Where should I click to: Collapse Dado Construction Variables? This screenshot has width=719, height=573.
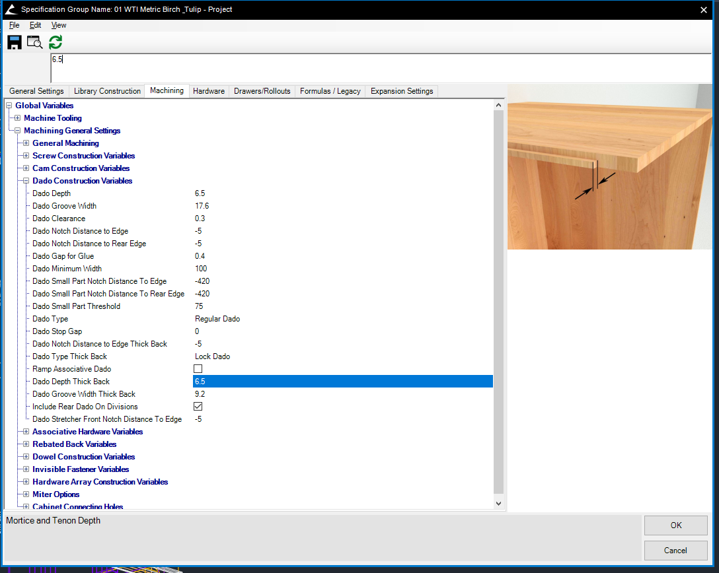tap(26, 180)
